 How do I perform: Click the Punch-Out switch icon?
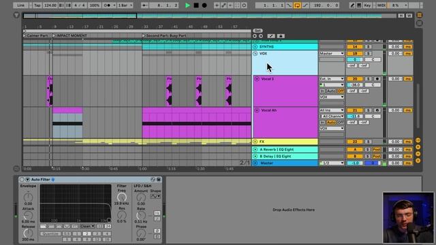click(305, 5)
